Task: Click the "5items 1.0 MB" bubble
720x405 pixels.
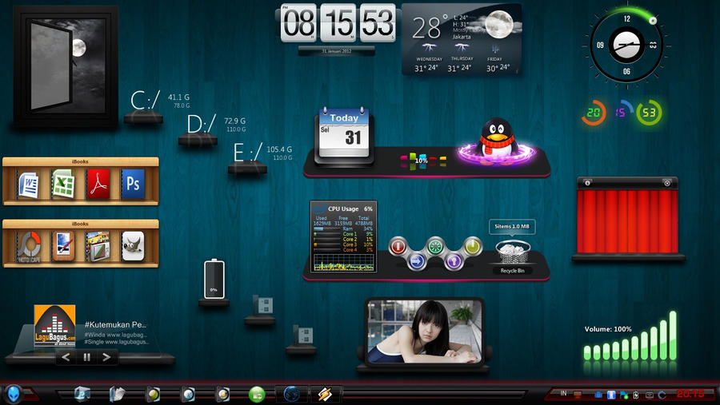Action: coord(511,227)
